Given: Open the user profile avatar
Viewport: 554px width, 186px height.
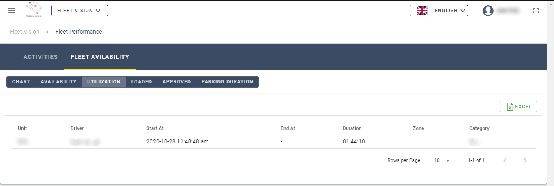Looking at the screenshot, I should 488,11.
